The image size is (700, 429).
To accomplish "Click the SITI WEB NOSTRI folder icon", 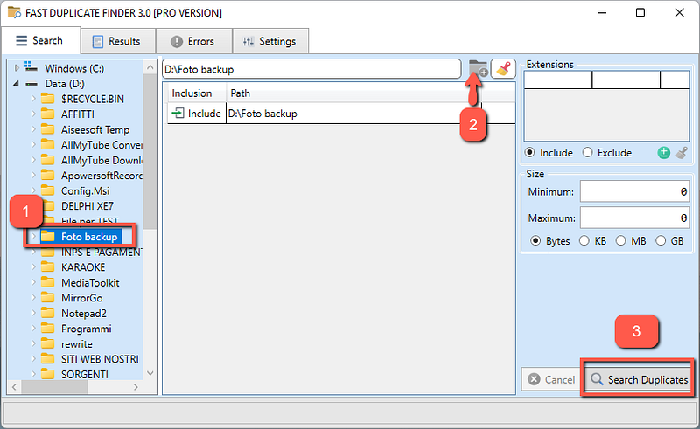I will [48, 359].
